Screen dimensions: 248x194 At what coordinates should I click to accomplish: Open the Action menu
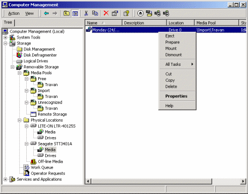14,13
